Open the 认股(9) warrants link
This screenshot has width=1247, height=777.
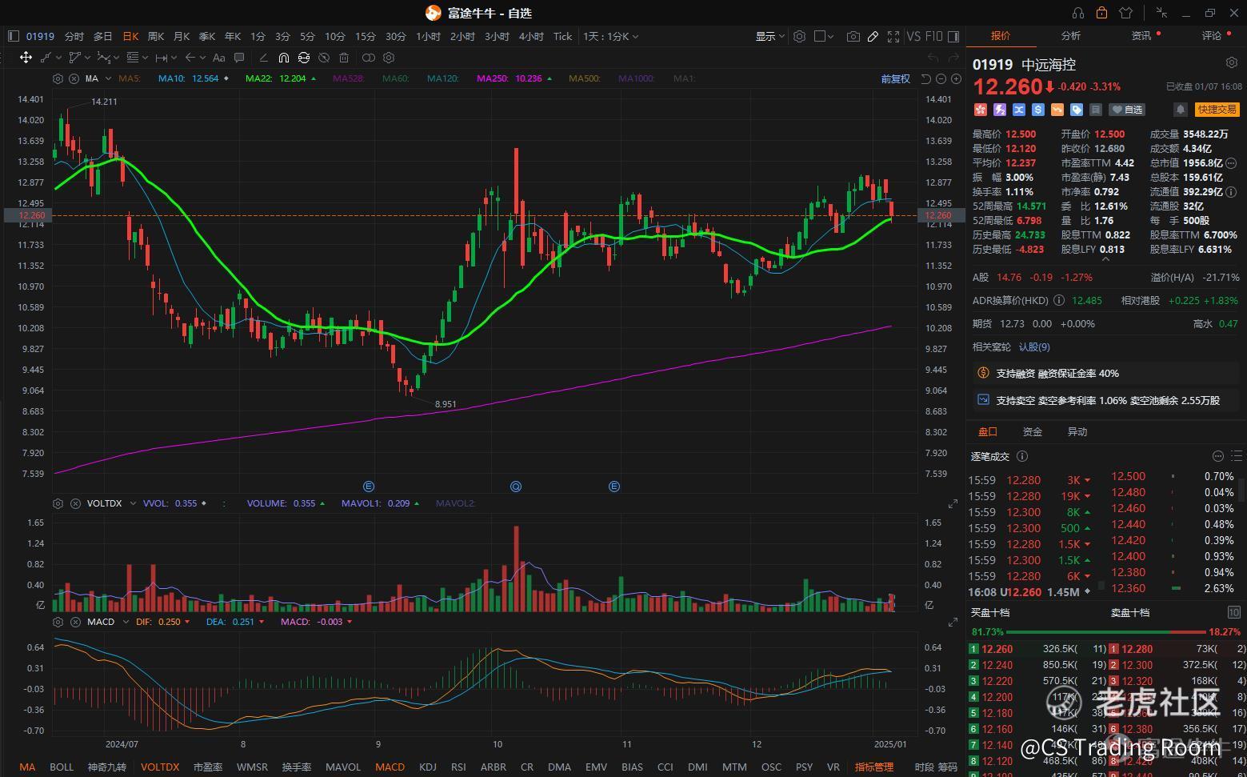pos(1034,346)
